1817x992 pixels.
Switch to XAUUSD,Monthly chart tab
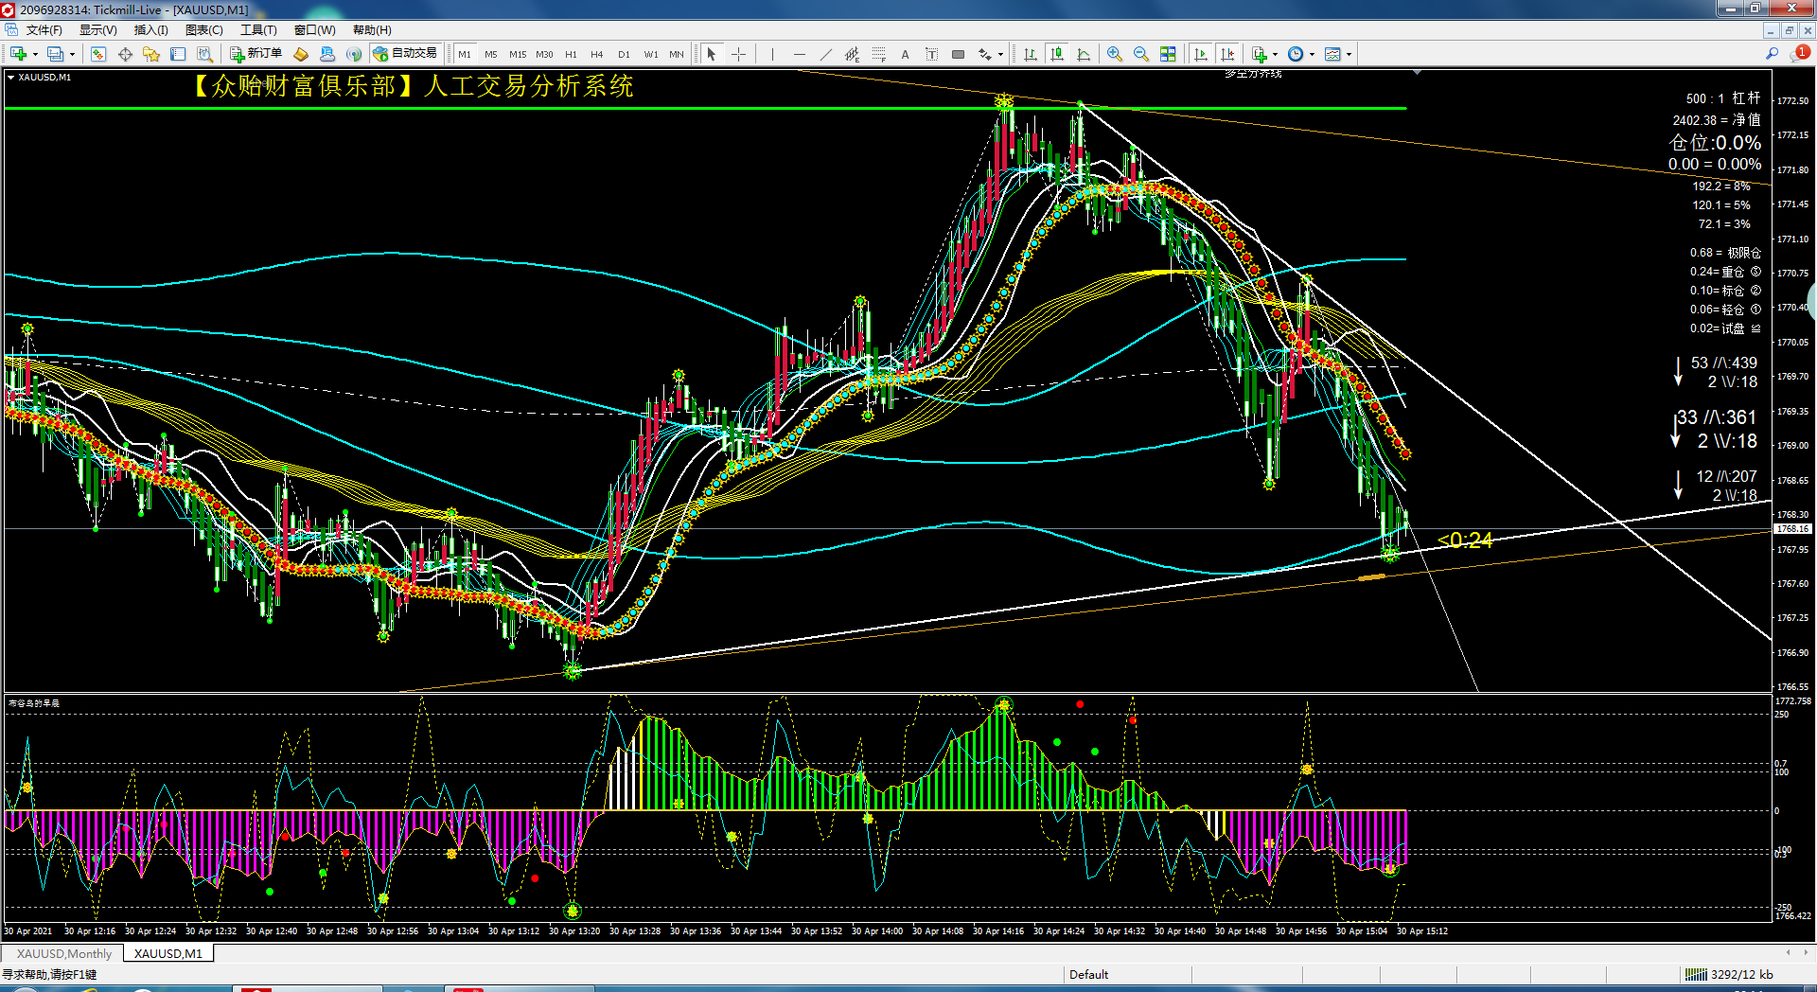(64, 953)
